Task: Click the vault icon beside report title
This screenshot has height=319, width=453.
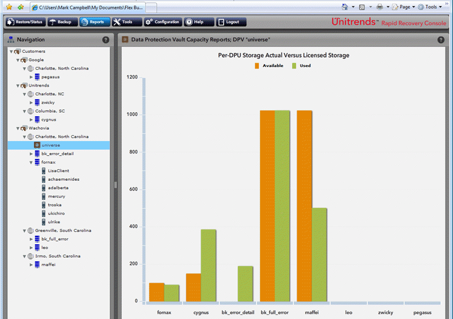Action: (x=125, y=40)
